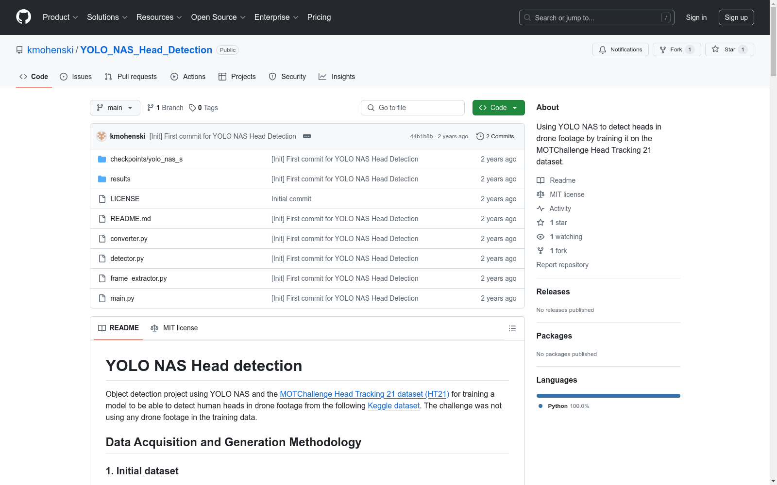Focus the Go to file field
The height and width of the screenshot is (485, 777).
point(413,108)
